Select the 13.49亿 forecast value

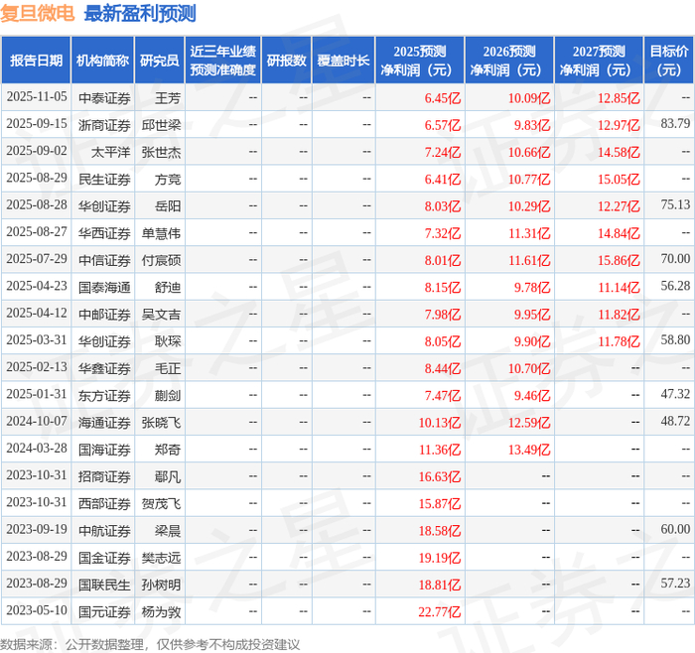(x=529, y=450)
